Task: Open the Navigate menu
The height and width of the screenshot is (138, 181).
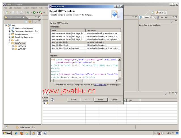Action: pos(18,8)
